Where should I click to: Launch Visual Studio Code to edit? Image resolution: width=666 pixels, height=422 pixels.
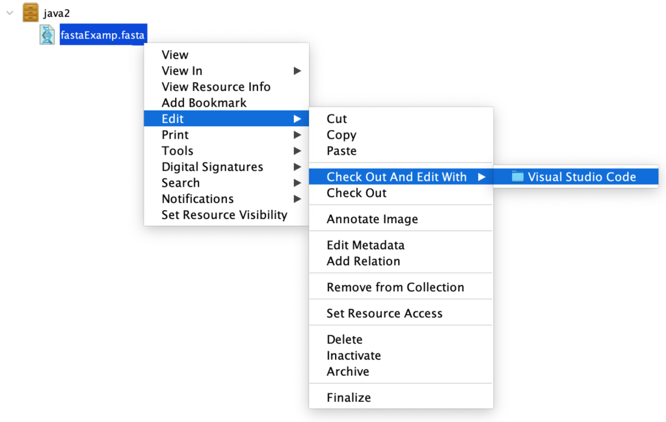pos(581,177)
